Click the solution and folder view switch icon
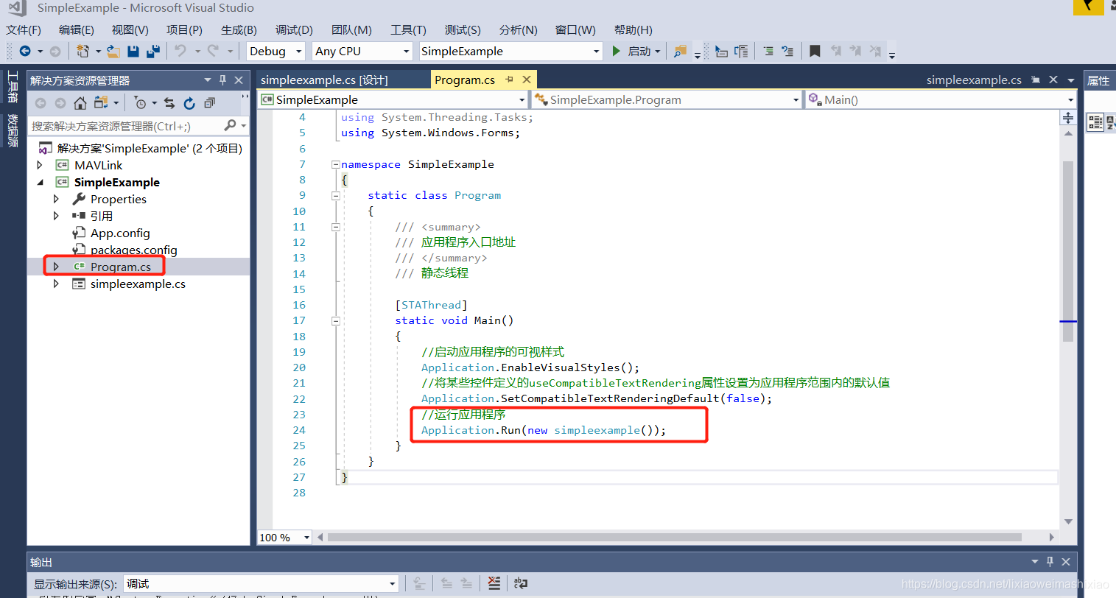 tap(101, 103)
